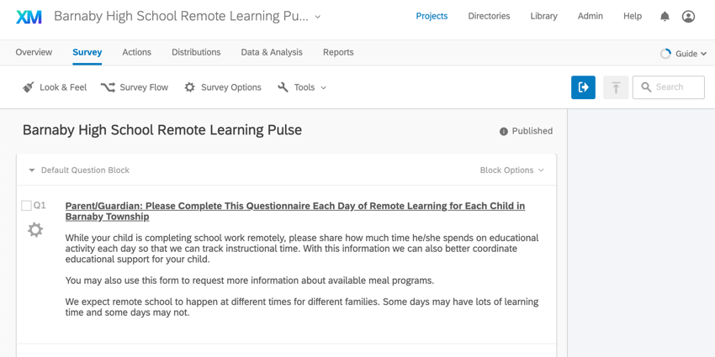Switch to the Distributions tab
The height and width of the screenshot is (357, 715).
196,52
